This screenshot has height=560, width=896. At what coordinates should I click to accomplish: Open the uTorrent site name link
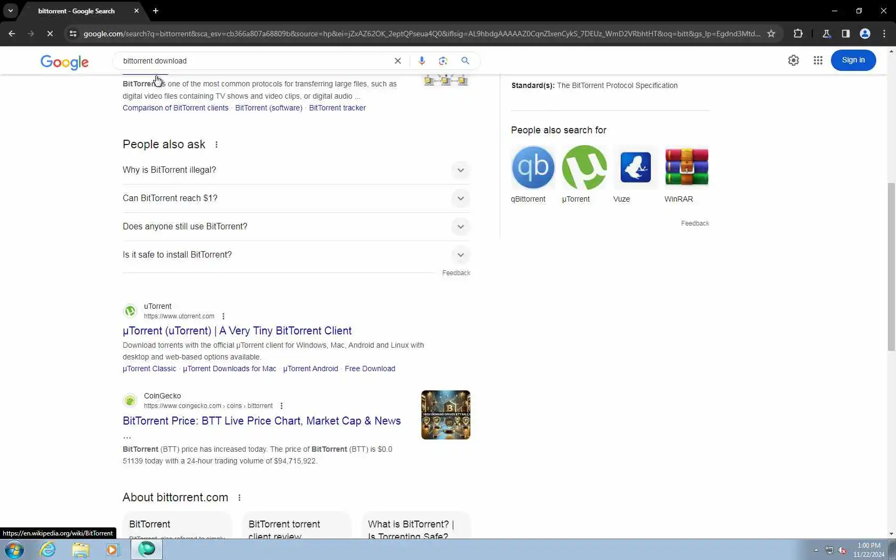pyautogui.click(x=158, y=306)
